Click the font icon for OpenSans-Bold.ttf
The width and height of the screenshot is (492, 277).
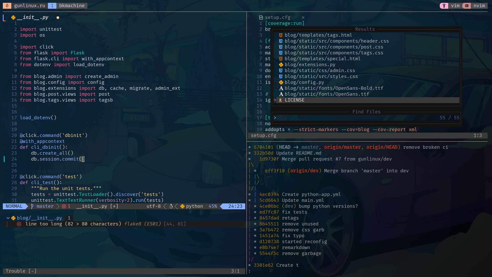(281, 88)
